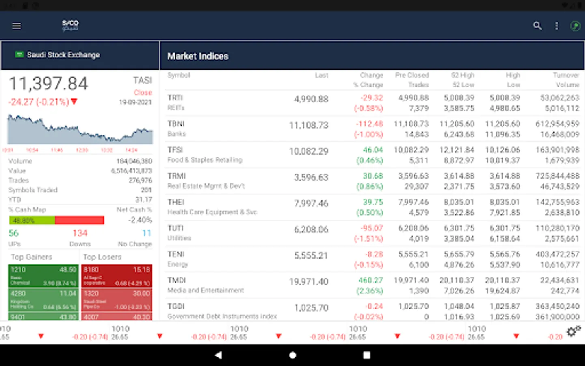Tap red down arrow beside TASI change
The height and width of the screenshot is (366, 585).
[74, 102]
